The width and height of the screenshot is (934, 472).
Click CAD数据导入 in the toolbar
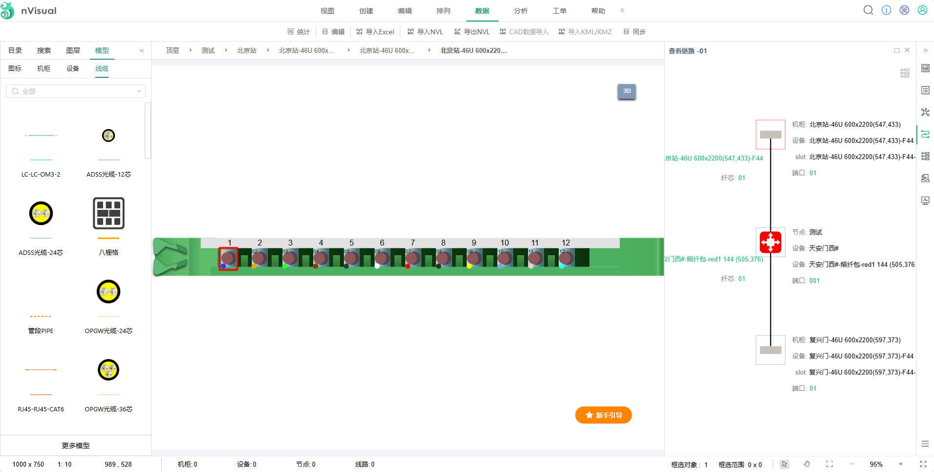pos(524,32)
